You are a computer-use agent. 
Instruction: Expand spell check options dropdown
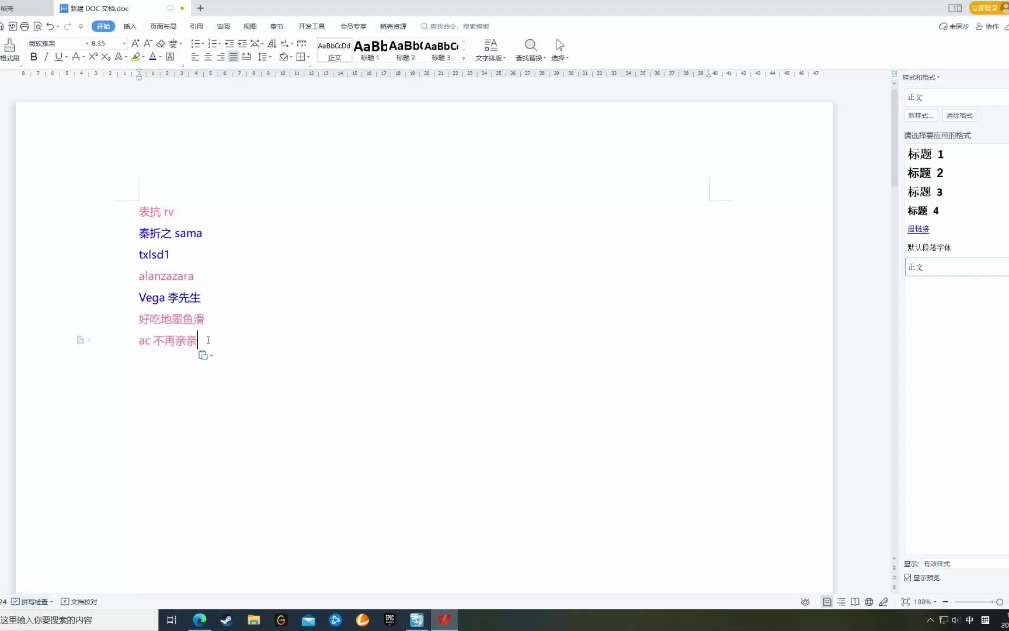pyautogui.click(x=52, y=602)
